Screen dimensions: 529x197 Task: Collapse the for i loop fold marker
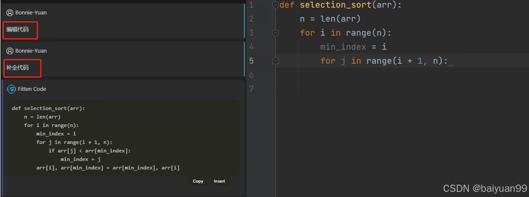pyautogui.click(x=276, y=33)
